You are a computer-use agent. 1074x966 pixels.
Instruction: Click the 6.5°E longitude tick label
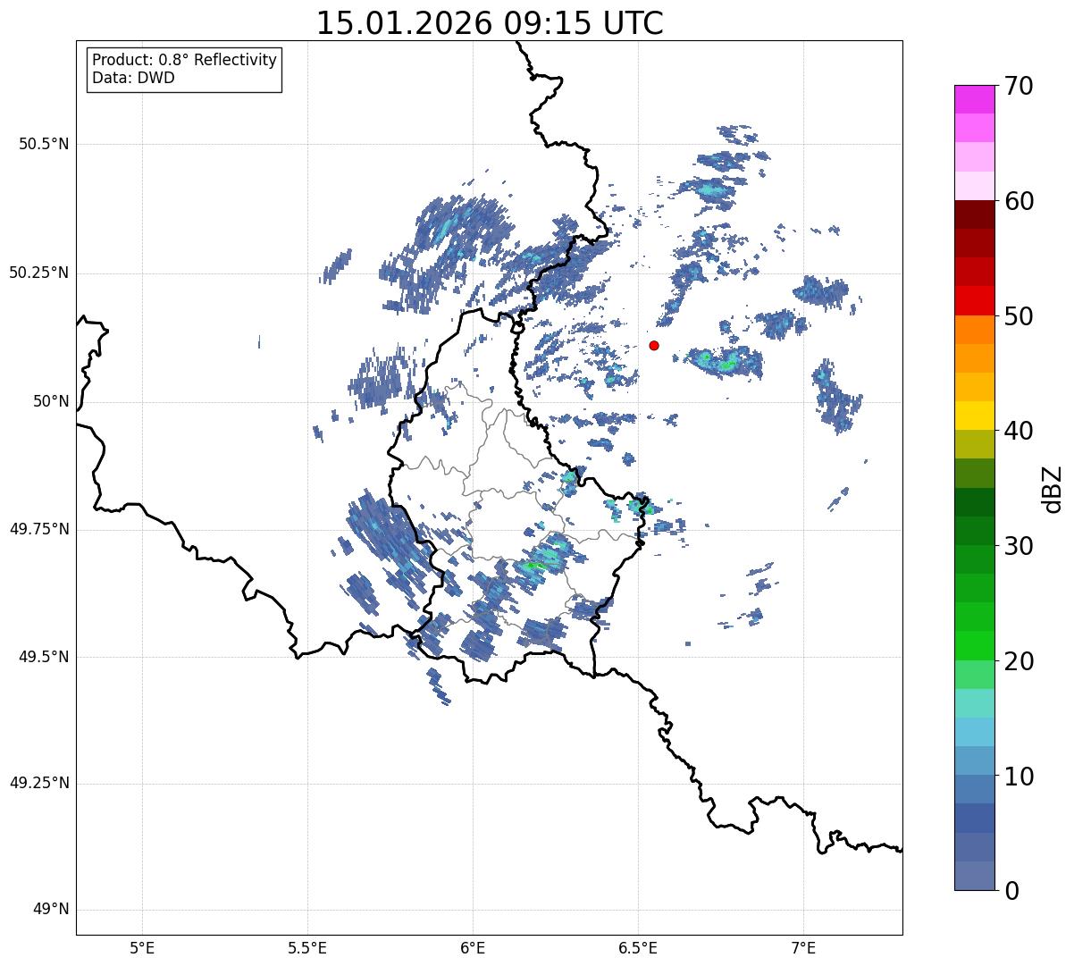639,948
